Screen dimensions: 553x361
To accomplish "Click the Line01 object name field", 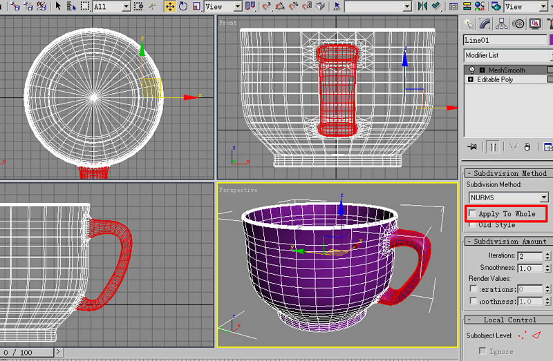I will tap(505, 40).
